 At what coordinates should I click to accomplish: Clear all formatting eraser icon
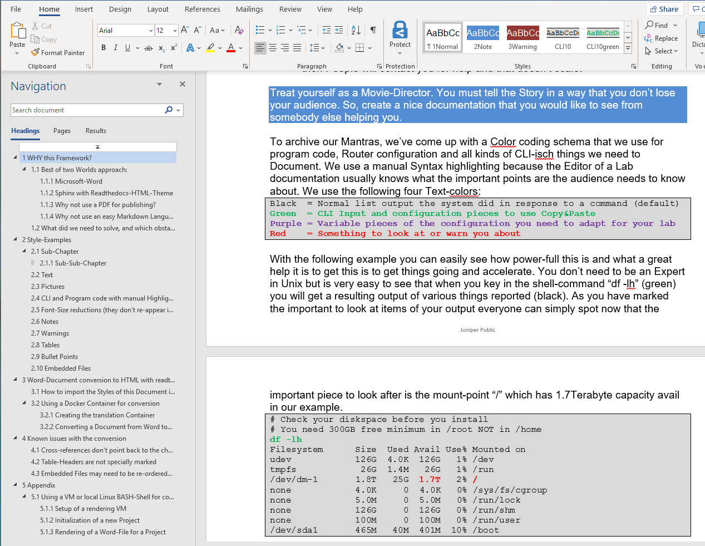point(239,30)
